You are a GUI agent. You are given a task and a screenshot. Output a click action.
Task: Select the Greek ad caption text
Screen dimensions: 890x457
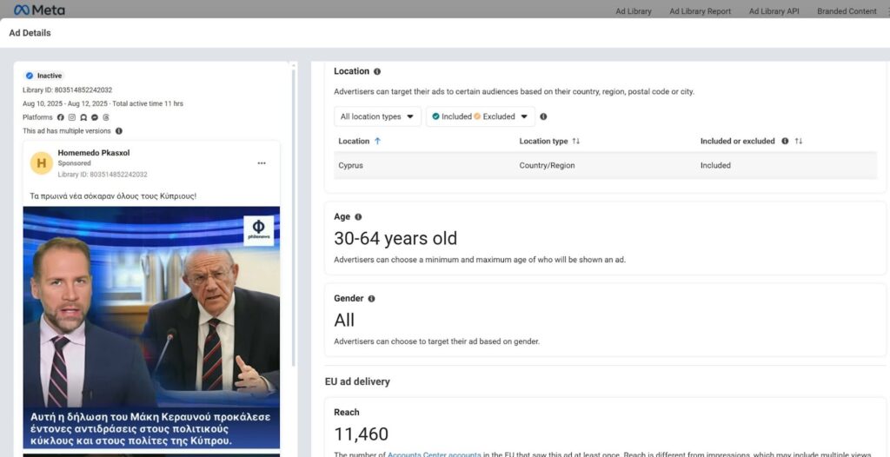pyautogui.click(x=113, y=195)
